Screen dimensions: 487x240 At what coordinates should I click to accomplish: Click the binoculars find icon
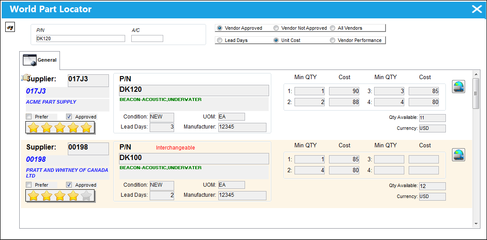pyautogui.click(x=10, y=28)
